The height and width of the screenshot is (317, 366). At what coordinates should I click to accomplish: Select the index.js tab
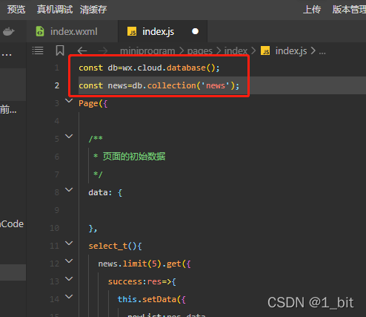click(x=163, y=31)
